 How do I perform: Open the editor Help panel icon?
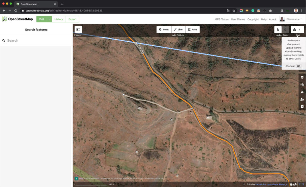pyautogui.click(x=302, y=107)
